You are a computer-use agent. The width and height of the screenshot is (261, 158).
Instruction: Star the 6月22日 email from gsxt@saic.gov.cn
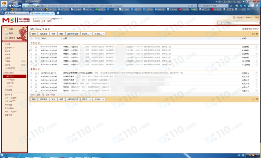tap(257, 73)
